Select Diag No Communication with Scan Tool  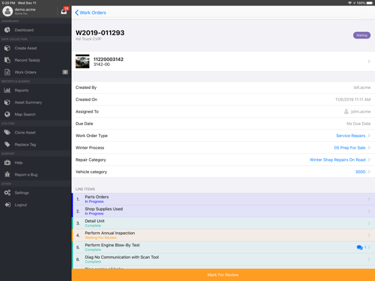(x=223, y=259)
